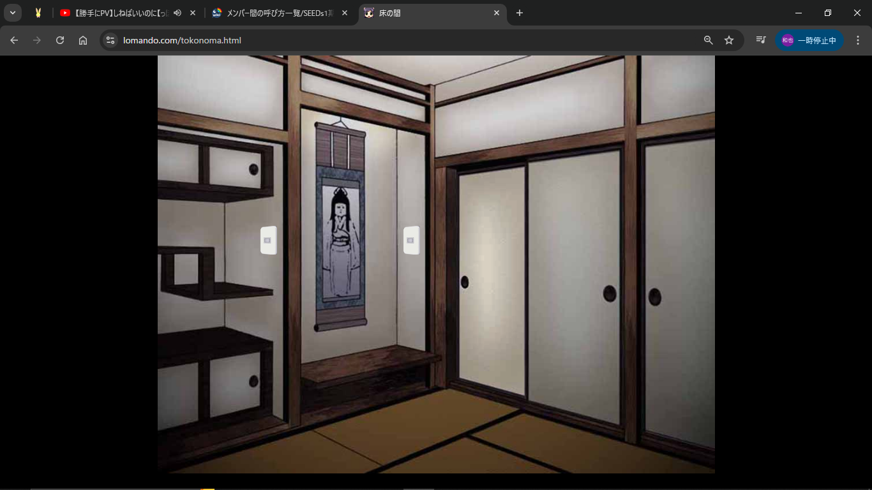Switch to the YouTube 勝手にPV tab

pos(118,13)
